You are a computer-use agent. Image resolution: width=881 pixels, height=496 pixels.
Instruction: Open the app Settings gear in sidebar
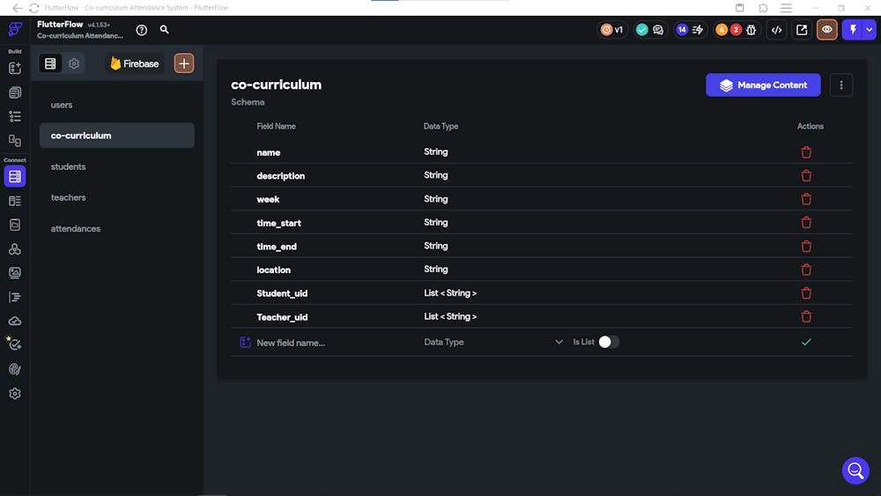point(15,394)
